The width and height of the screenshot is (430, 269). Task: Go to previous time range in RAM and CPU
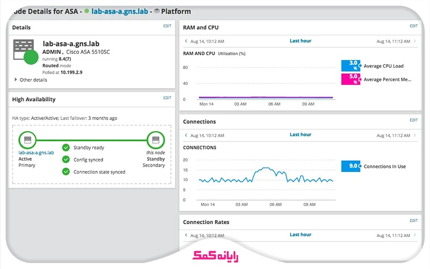(x=186, y=41)
